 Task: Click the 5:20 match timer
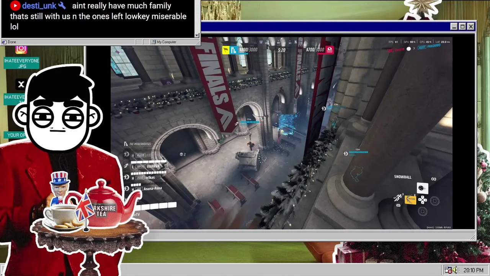click(282, 50)
